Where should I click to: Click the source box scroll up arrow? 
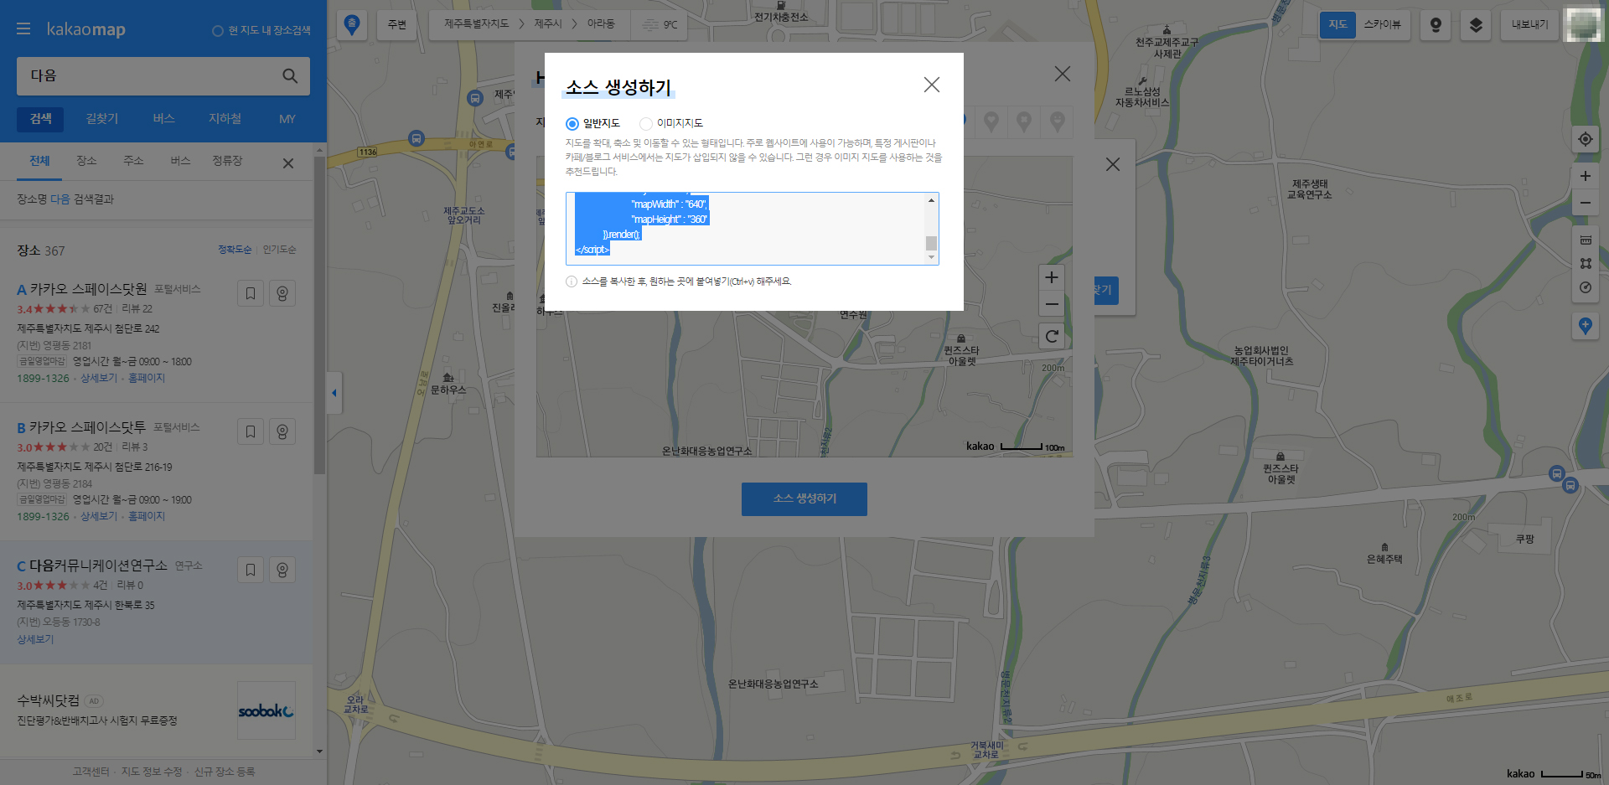(931, 199)
